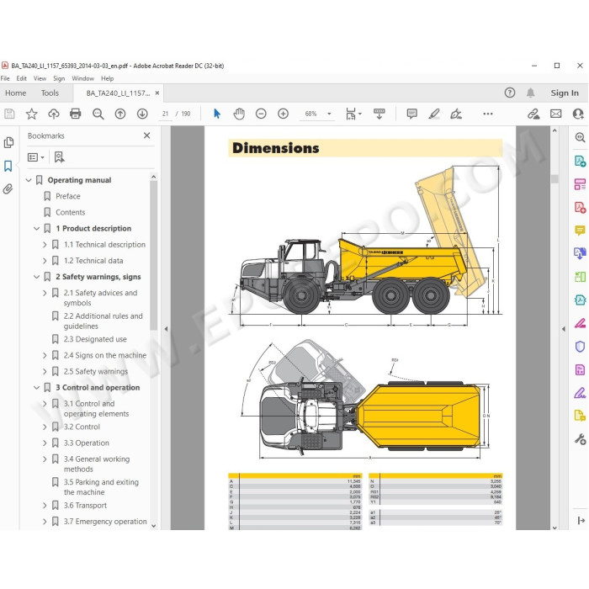Close the Bookmarks panel
Image resolution: width=589 pixels, height=589 pixels.
[x=147, y=135]
